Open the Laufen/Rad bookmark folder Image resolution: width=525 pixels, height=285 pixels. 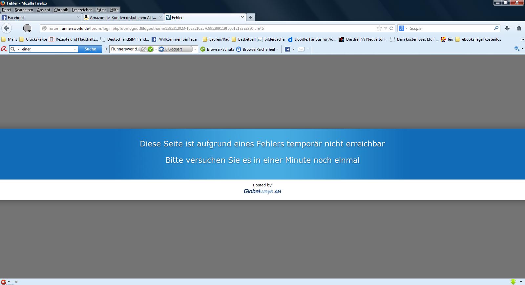coord(216,39)
